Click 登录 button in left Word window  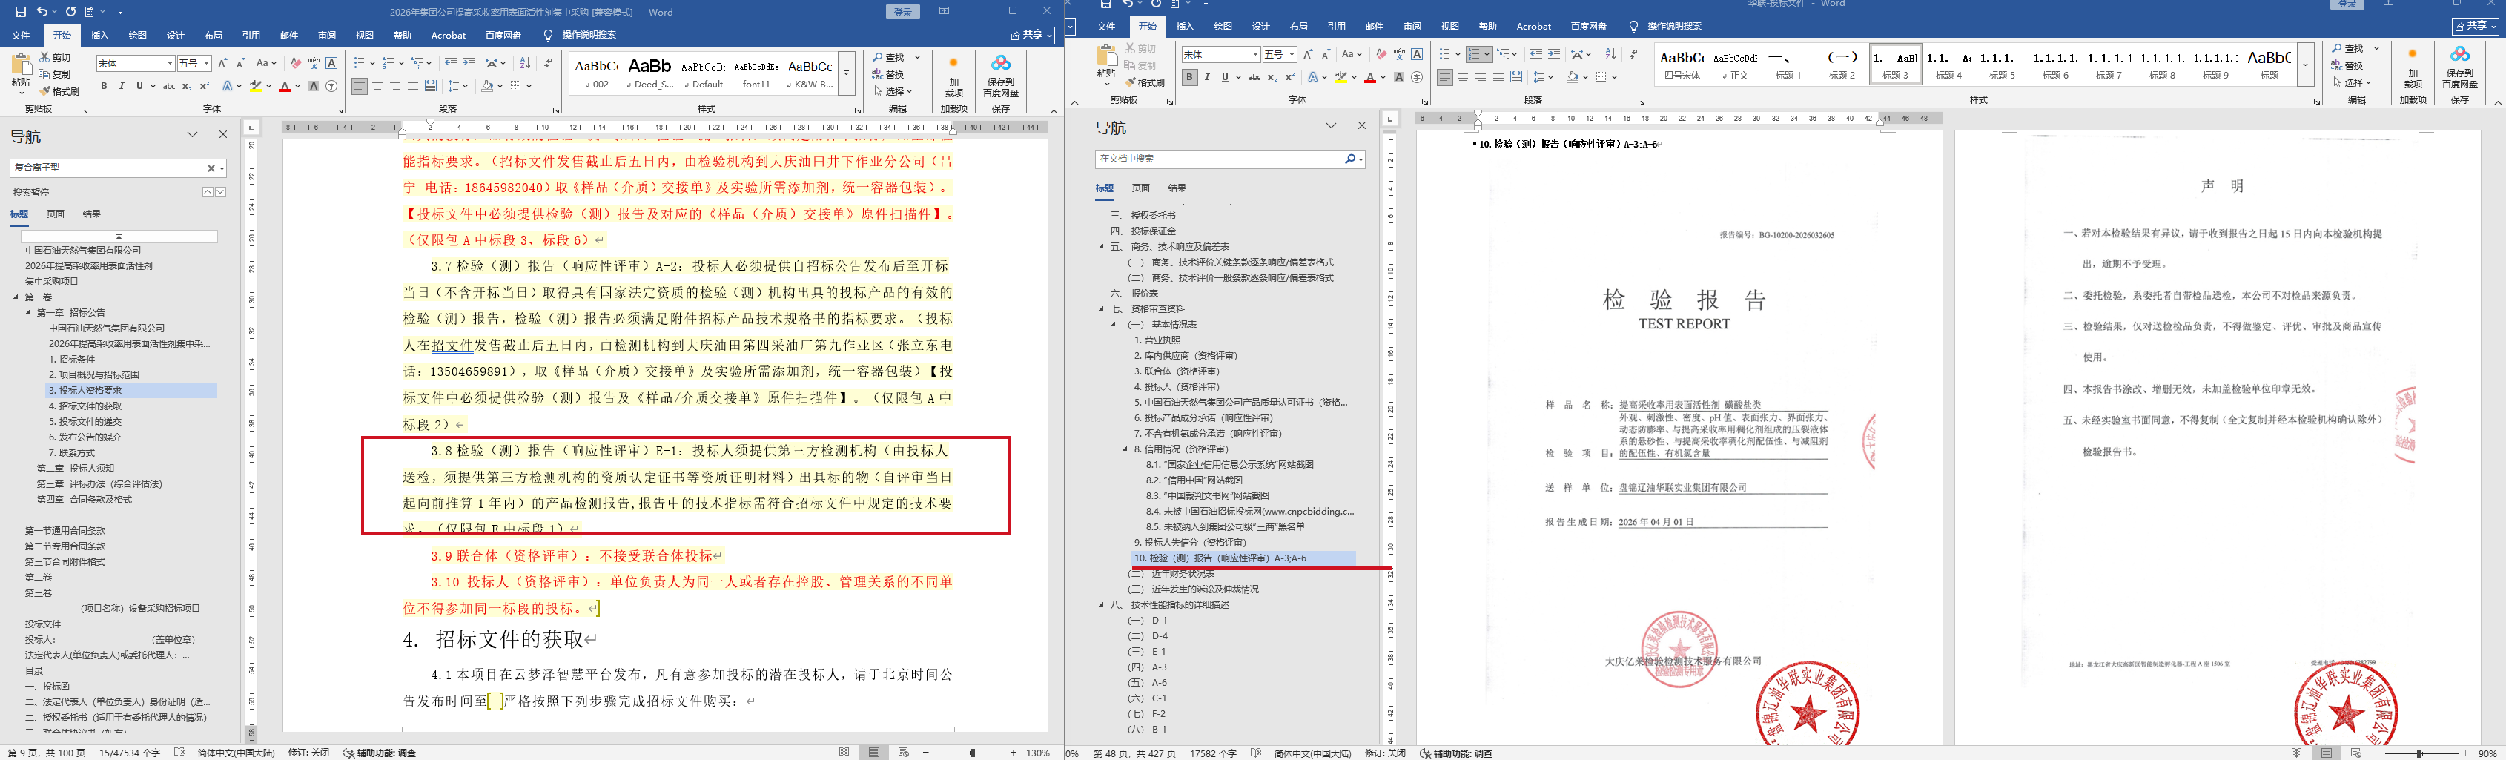(903, 12)
